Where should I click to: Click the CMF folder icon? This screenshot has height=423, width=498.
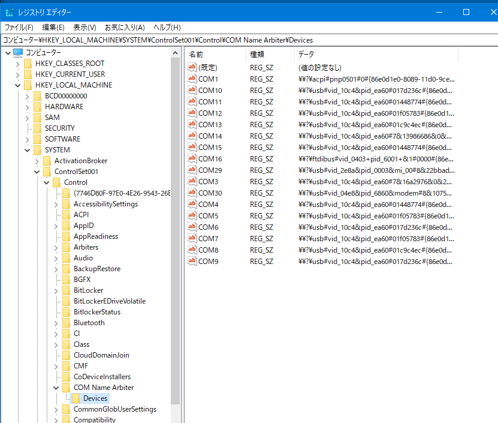67,366
